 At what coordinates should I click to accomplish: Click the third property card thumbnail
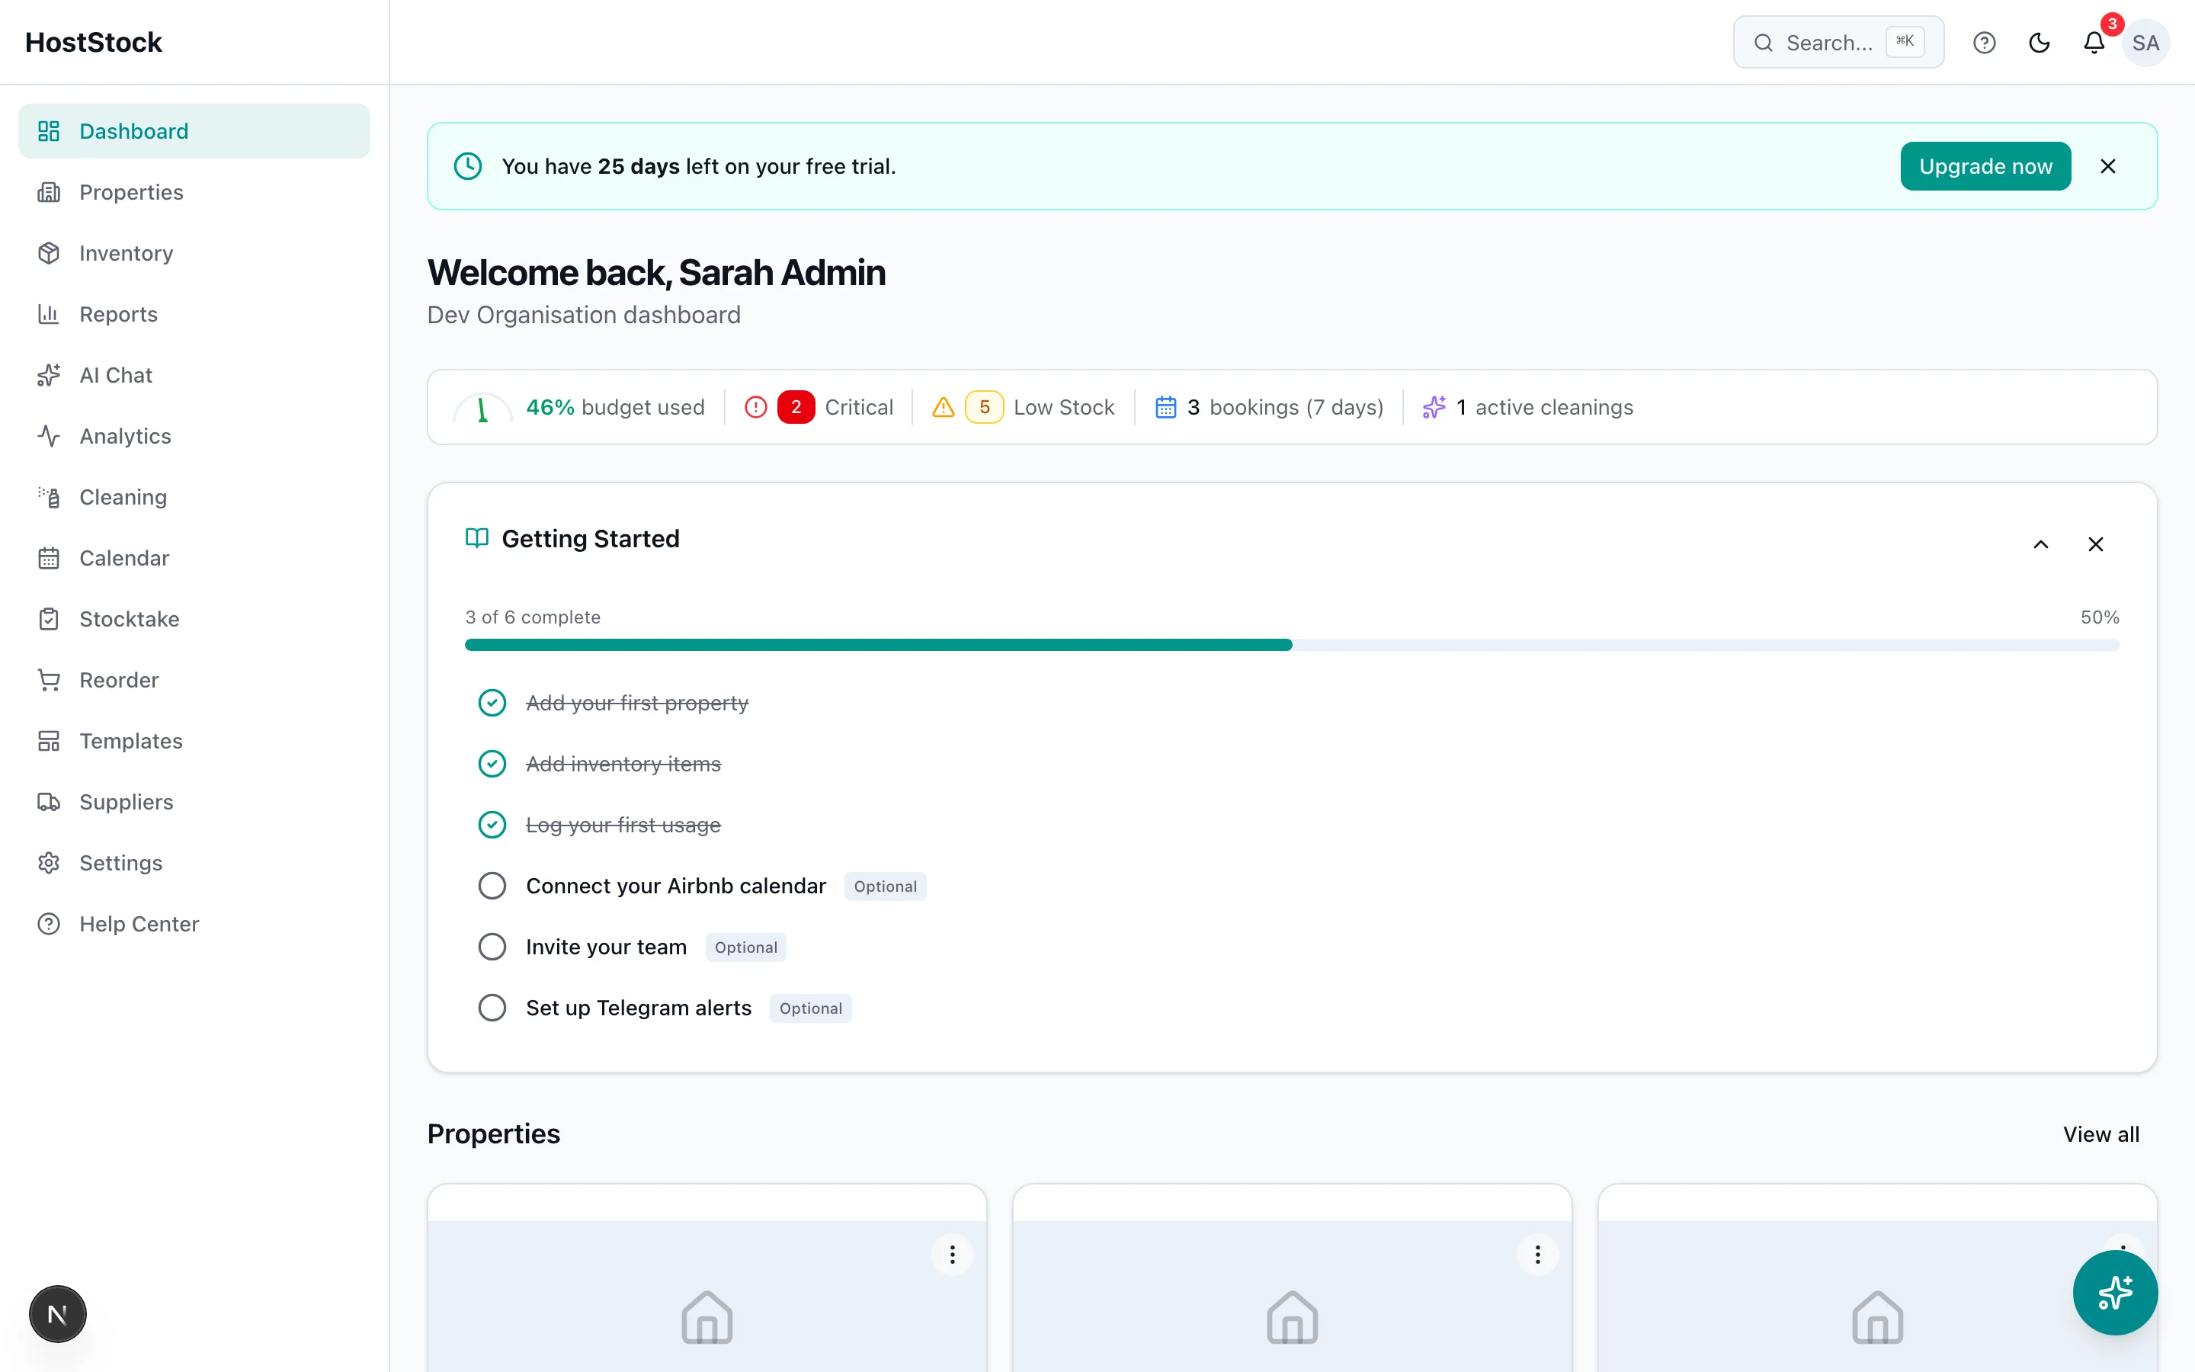tap(1876, 1297)
